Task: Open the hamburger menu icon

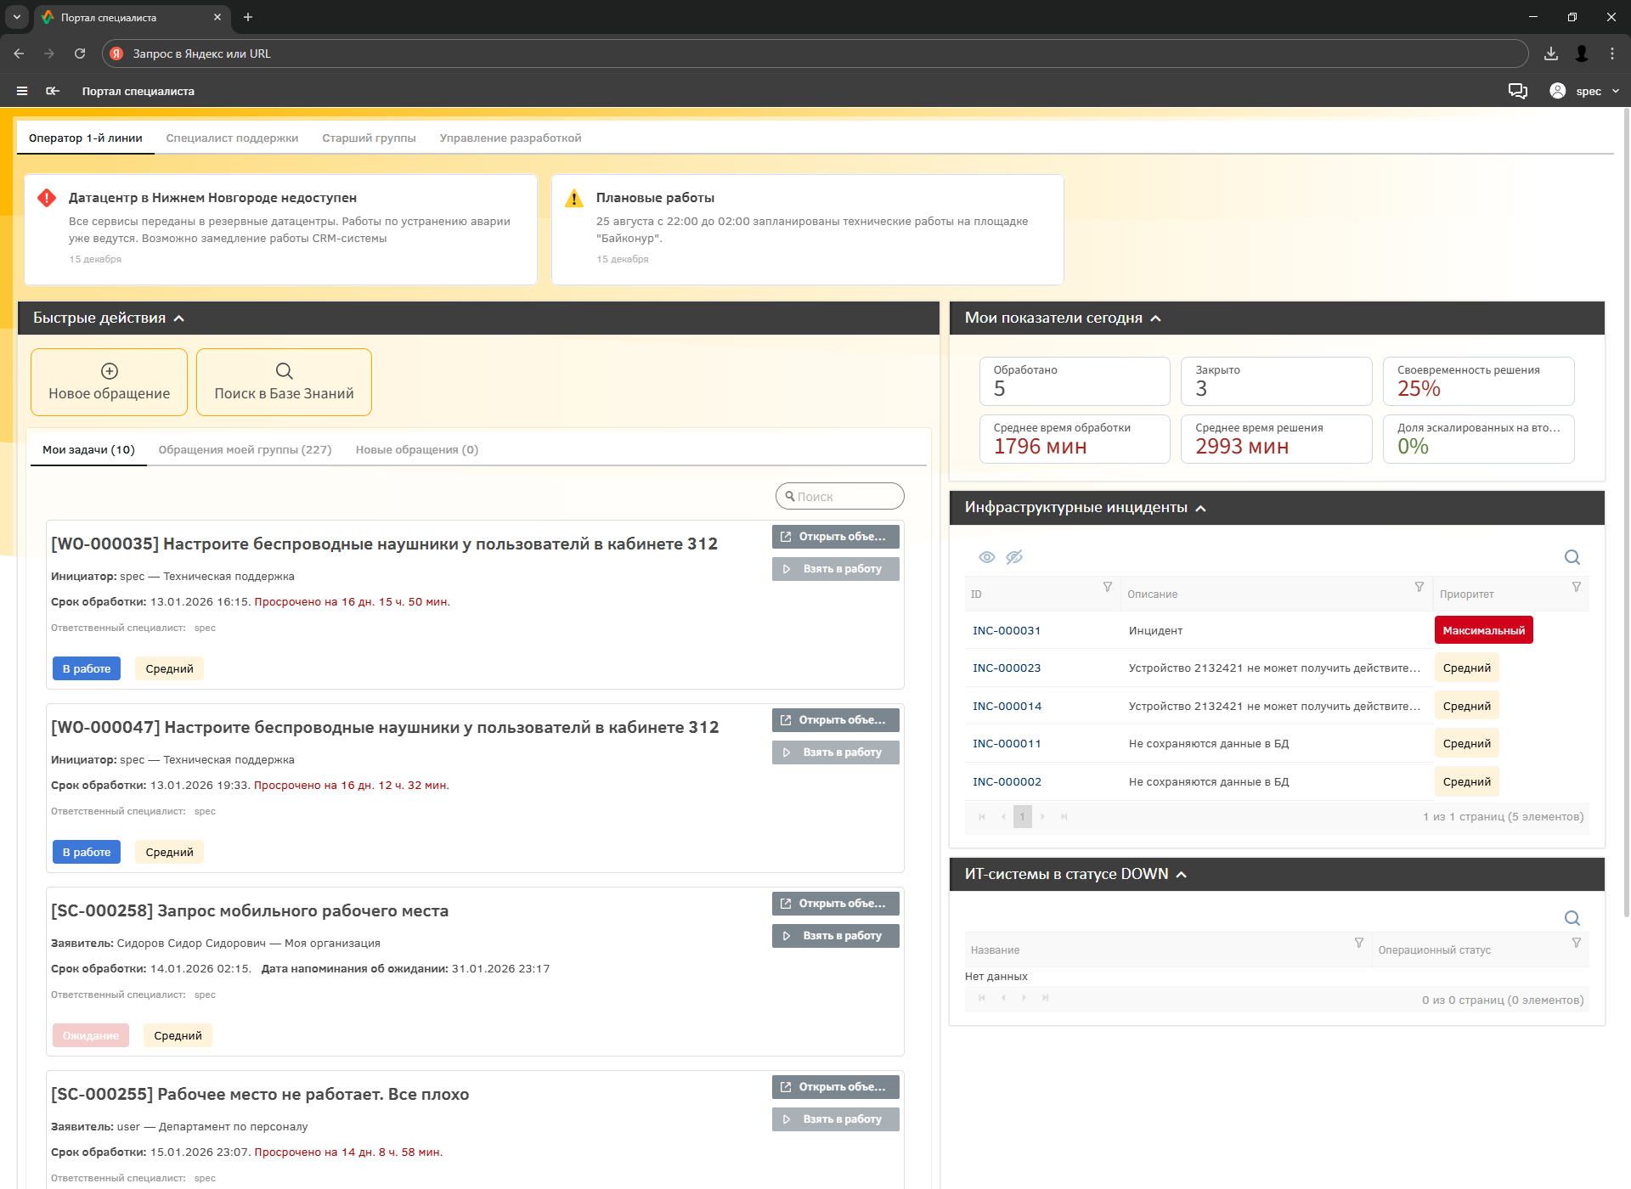Action: click(22, 91)
